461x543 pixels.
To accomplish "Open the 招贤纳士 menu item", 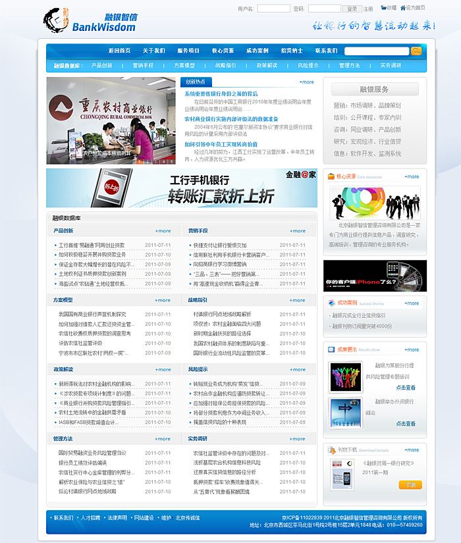I will (292, 51).
